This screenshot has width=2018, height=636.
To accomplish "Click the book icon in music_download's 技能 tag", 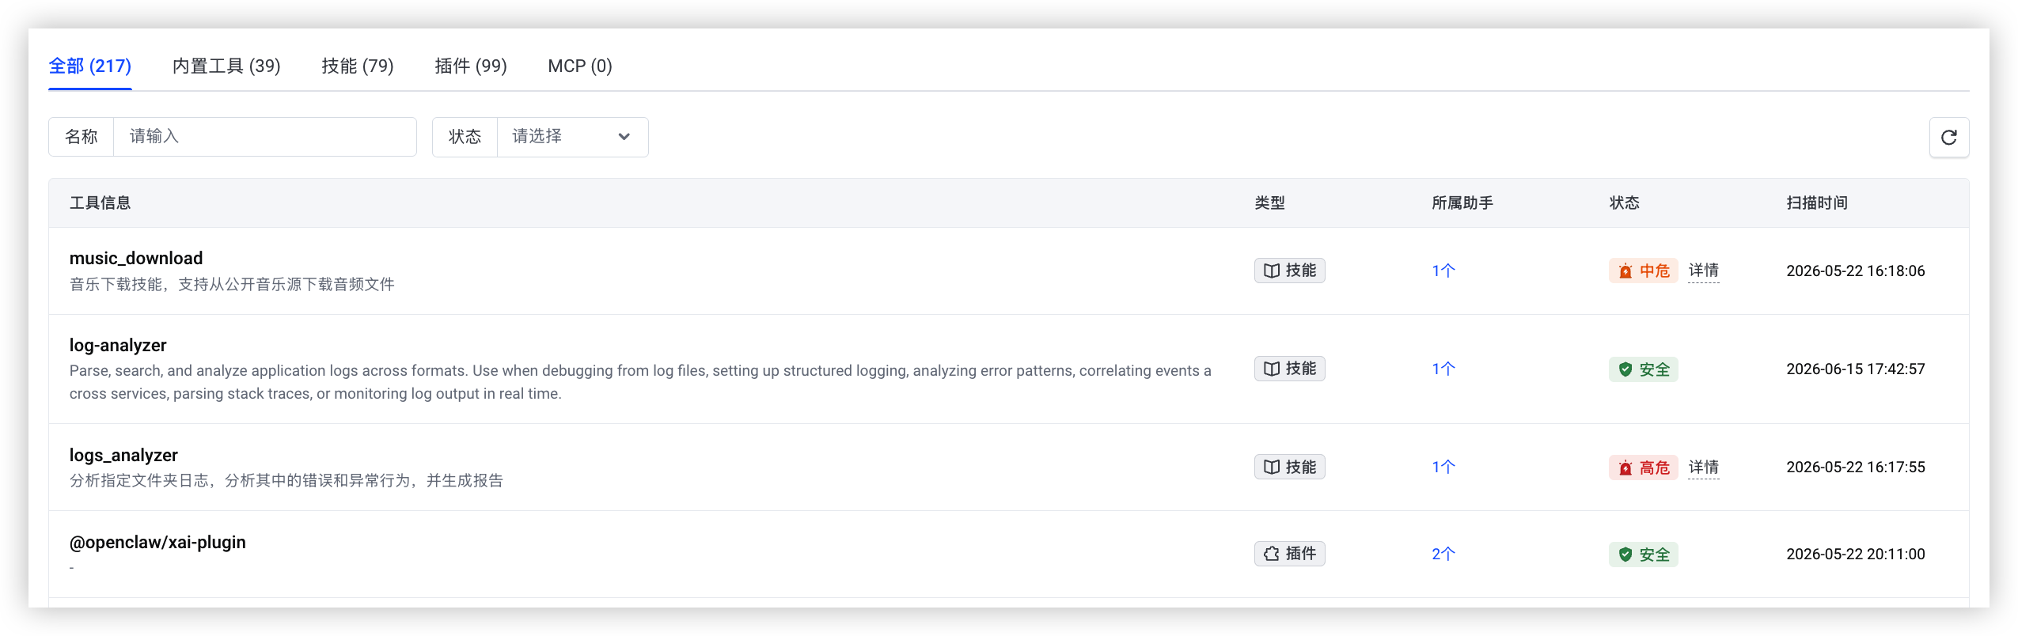I will pos(1271,271).
